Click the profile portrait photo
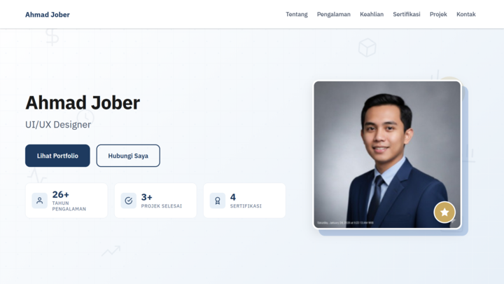Viewport: 504px width, 284px height. click(x=387, y=154)
